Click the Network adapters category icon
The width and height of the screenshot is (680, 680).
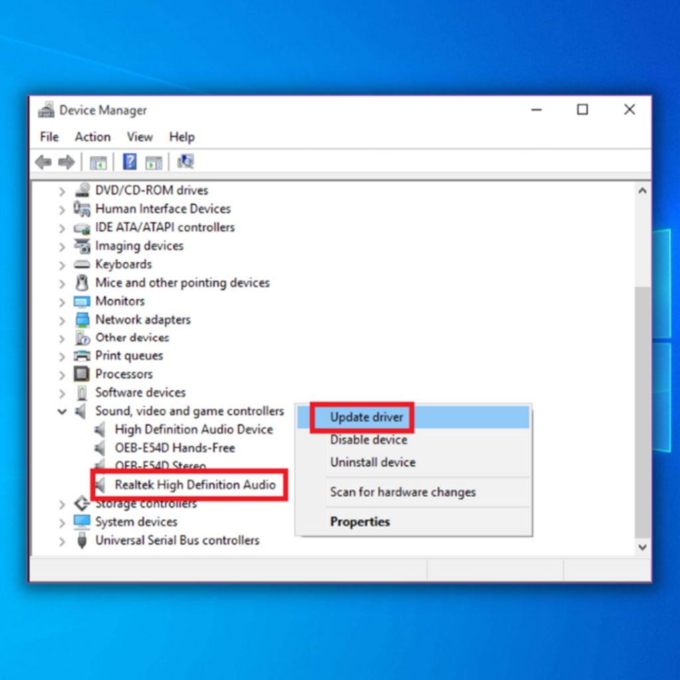tap(82, 319)
